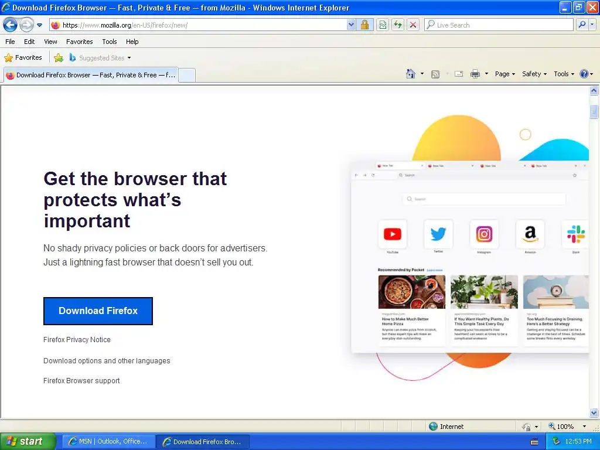Image resolution: width=600 pixels, height=450 pixels.
Task: Open the Favorites star button panel
Action: click(23, 58)
